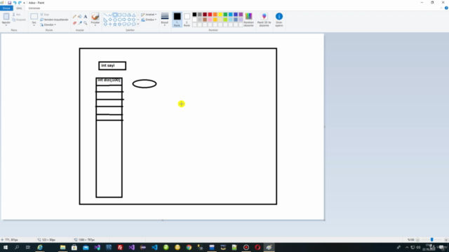Choose the oval shape in Şekiller gallery
Screen dimensions: 449x252
tap(115, 15)
